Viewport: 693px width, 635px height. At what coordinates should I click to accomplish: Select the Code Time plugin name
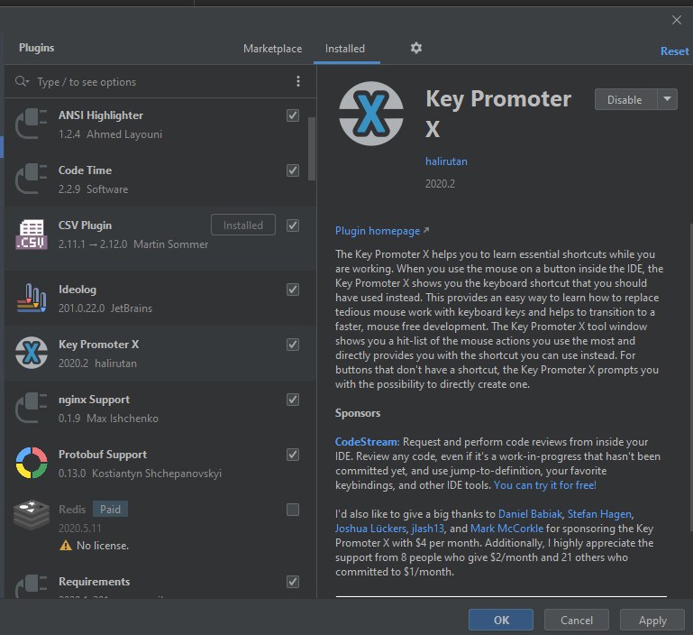[x=85, y=170]
